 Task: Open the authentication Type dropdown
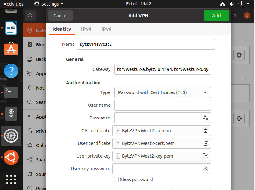tap(163, 92)
